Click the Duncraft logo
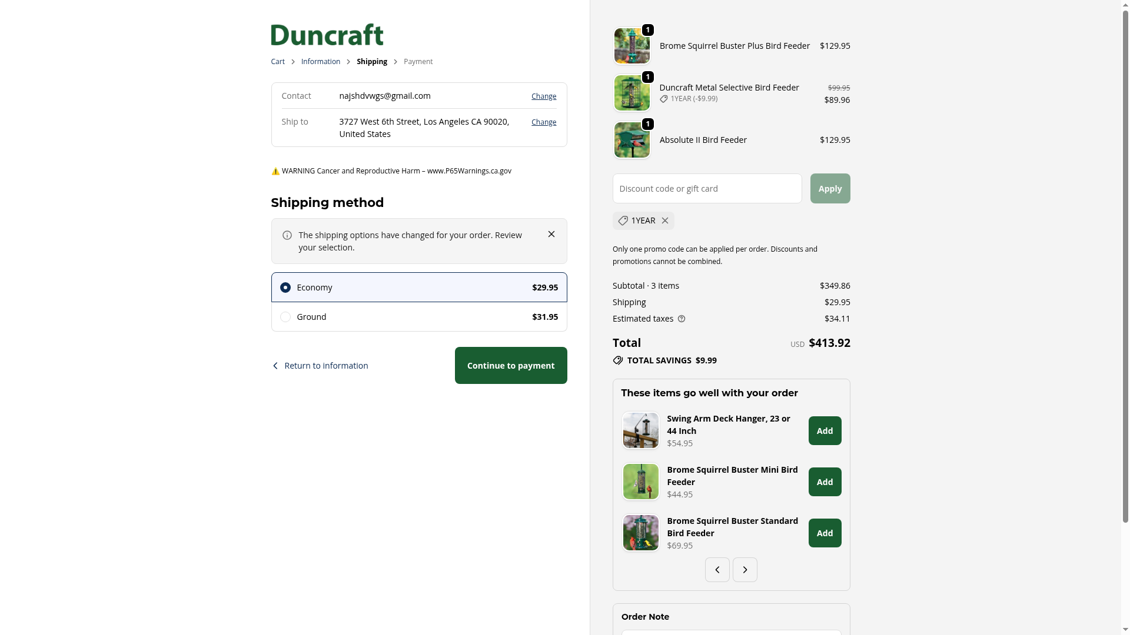The width and height of the screenshot is (1130, 635). [x=327, y=35]
